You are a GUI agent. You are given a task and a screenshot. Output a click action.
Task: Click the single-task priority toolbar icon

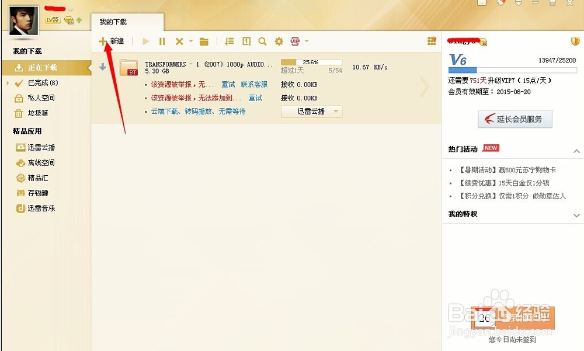[x=246, y=41]
